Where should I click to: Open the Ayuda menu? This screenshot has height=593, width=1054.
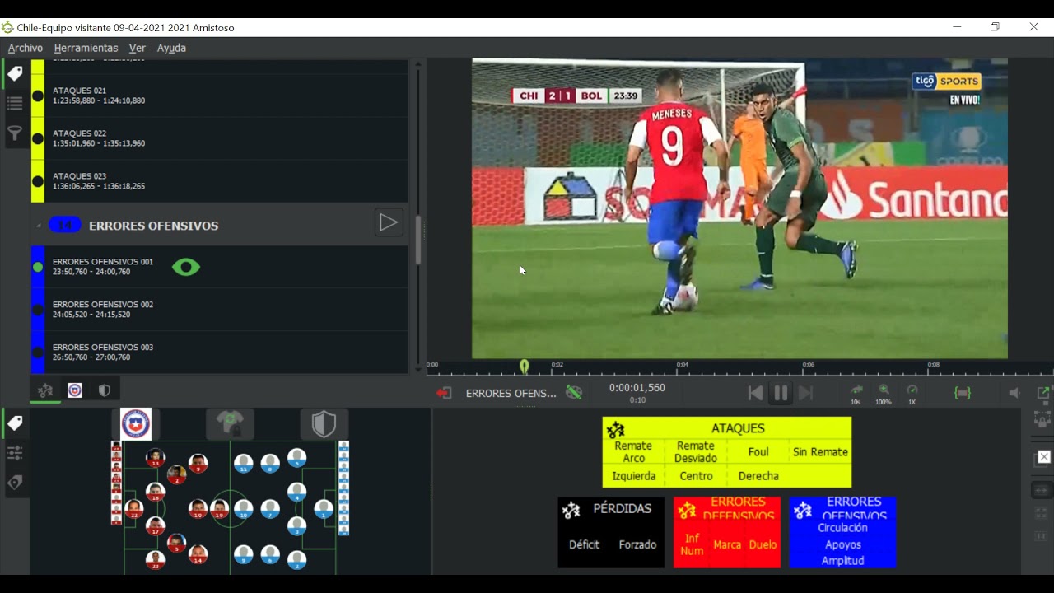(x=171, y=48)
